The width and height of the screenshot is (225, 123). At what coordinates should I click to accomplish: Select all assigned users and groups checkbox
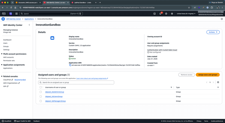tap(40, 87)
